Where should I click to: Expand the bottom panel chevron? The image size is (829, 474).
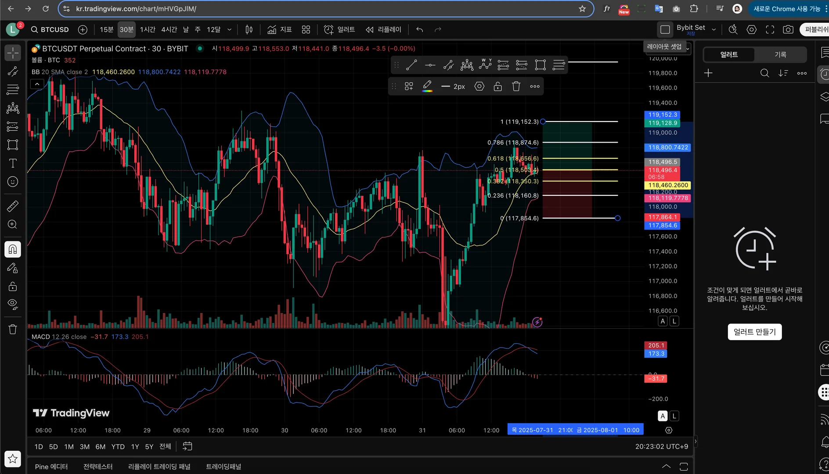[x=666, y=467]
